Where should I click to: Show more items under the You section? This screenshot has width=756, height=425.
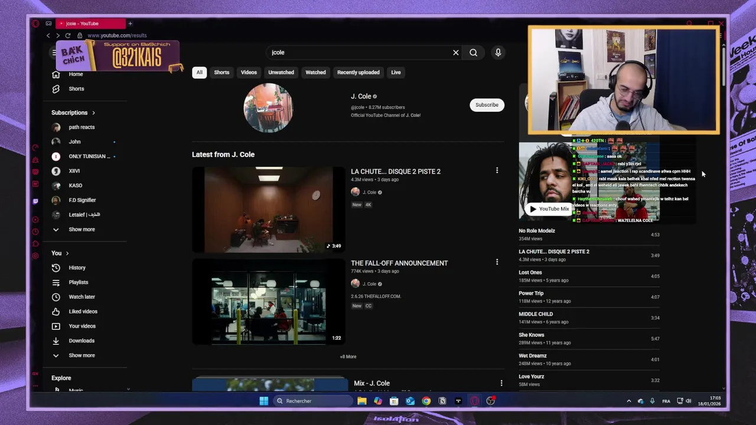(x=82, y=355)
